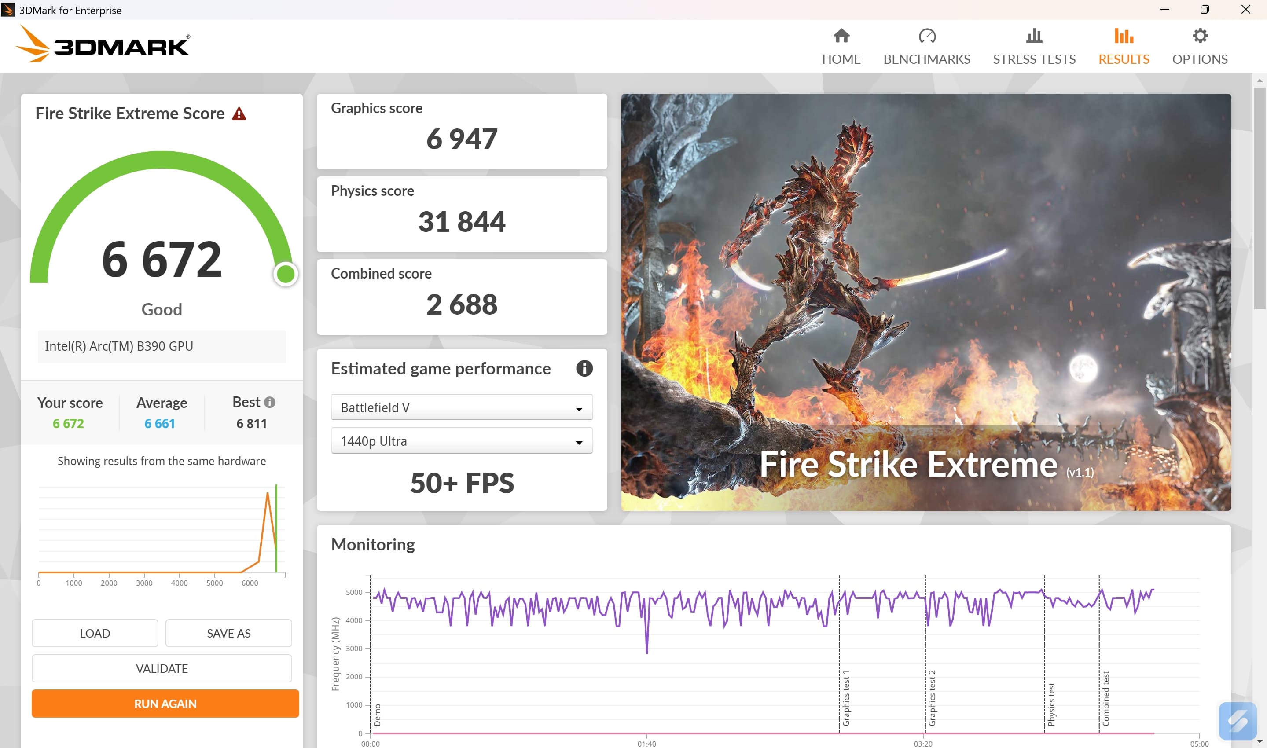This screenshot has width=1267, height=748.
Task: Click the SAVE AS button
Action: click(228, 633)
